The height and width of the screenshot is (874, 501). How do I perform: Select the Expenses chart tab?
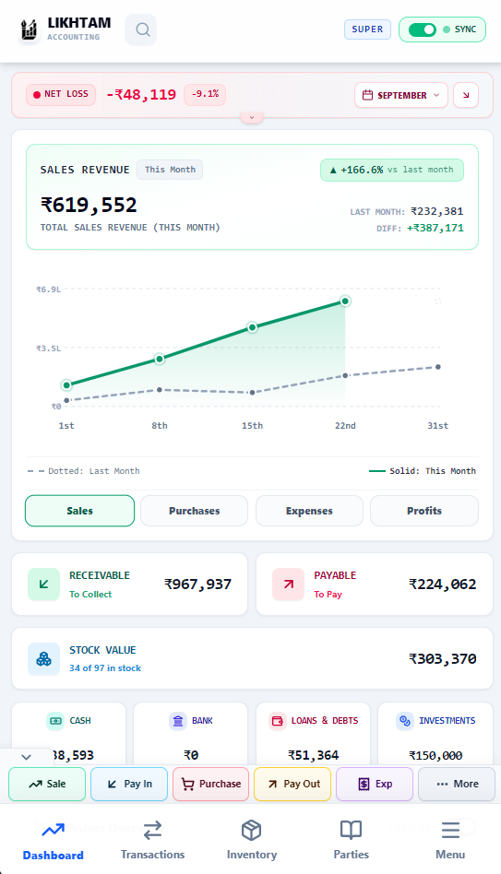[x=309, y=511]
